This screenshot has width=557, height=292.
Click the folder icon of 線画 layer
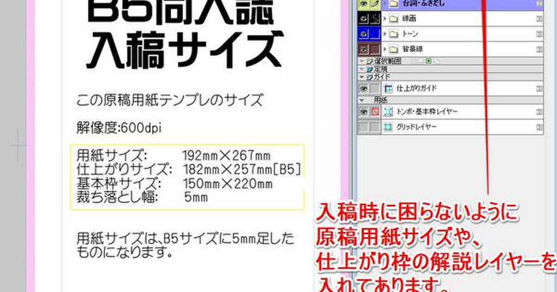point(394,19)
